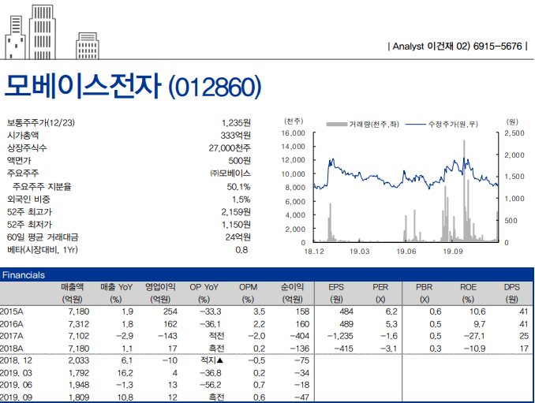Click the 2019. 06 OP YoY cell -56.2
The image size is (535, 403).
(x=211, y=385)
